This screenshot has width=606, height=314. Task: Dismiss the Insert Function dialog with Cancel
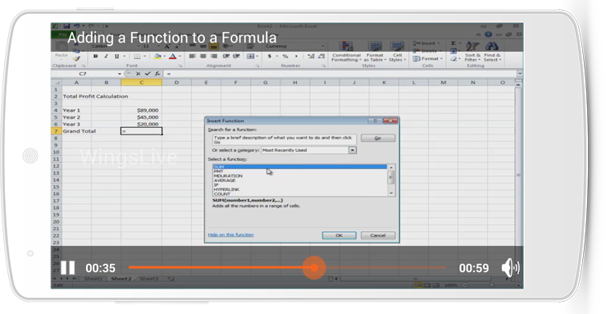pyautogui.click(x=377, y=235)
